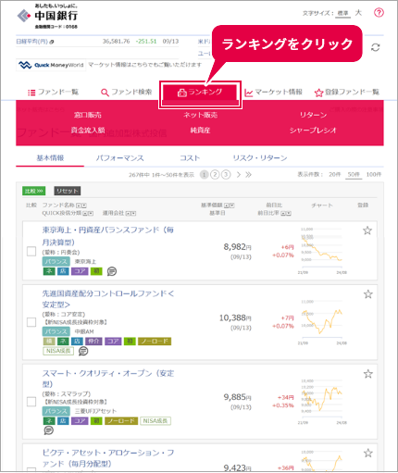The width and height of the screenshot is (398, 473).
Task: Open comment bubble for 東京海上・円資産バランスファンド
Action: tap(112, 271)
